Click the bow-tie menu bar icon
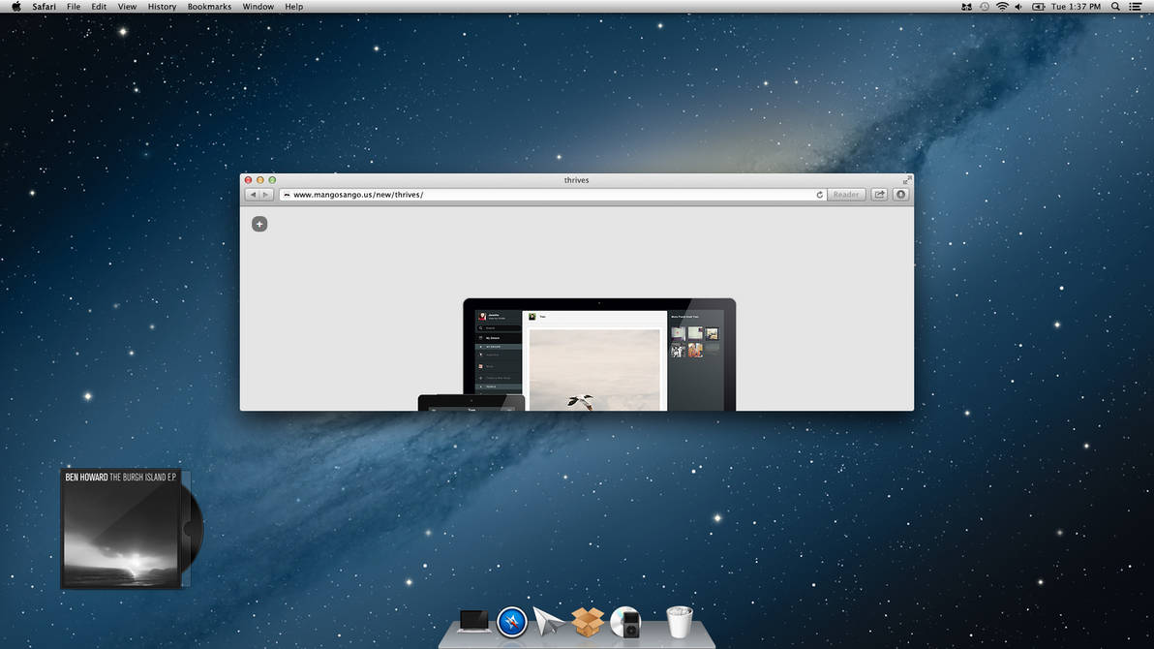The height and width of the screenshot is (649, 1154). 966,7
